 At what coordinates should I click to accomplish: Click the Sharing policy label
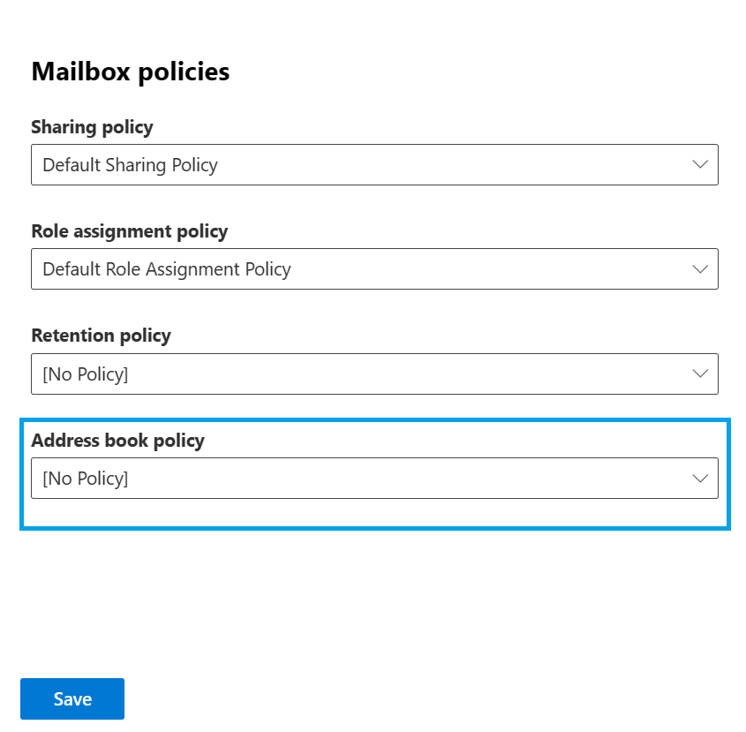pos(92,127)
